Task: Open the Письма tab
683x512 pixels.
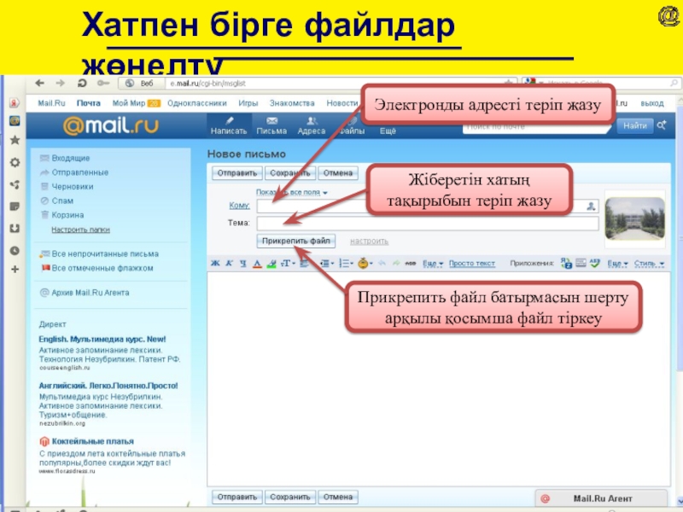Action: point(271,125)
